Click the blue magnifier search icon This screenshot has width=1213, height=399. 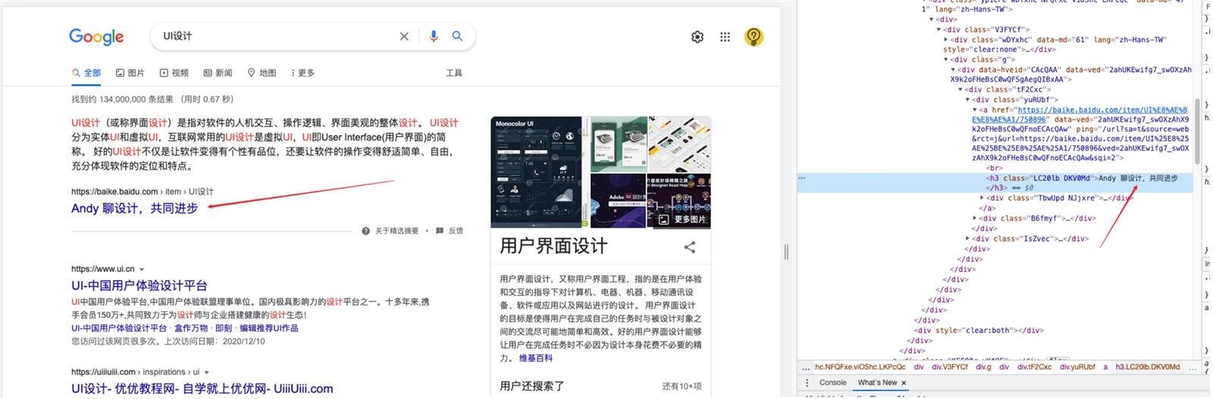pos(457,36)
